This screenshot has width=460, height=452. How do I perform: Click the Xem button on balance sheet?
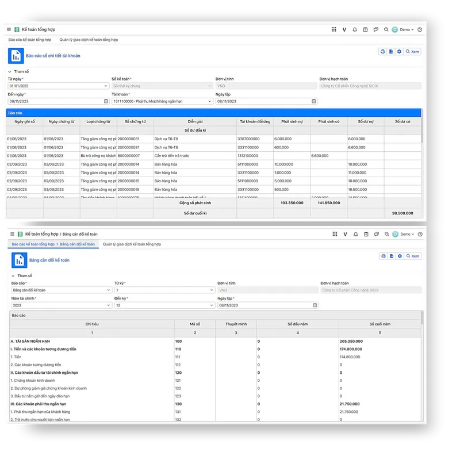(413, 256)
